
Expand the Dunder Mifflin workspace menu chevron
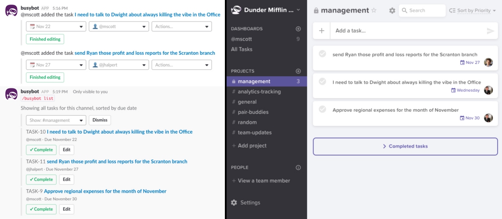tap(298, 10)
